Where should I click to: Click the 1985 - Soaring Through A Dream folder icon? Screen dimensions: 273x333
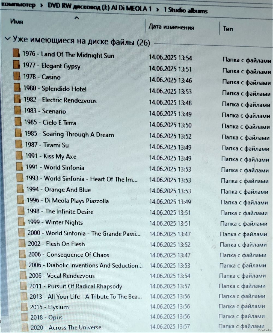click(x=19, y=133)
